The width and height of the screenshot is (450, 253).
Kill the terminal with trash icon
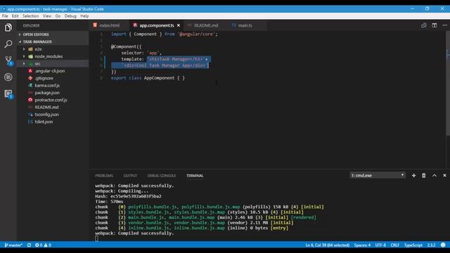coord(423,176)
